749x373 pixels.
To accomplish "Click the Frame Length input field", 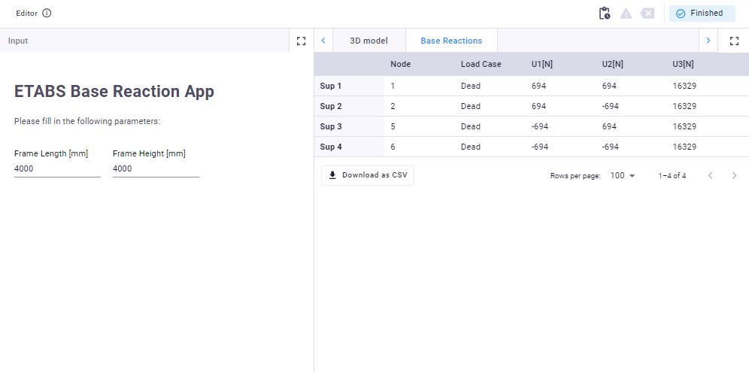I will tap(57, 169).
